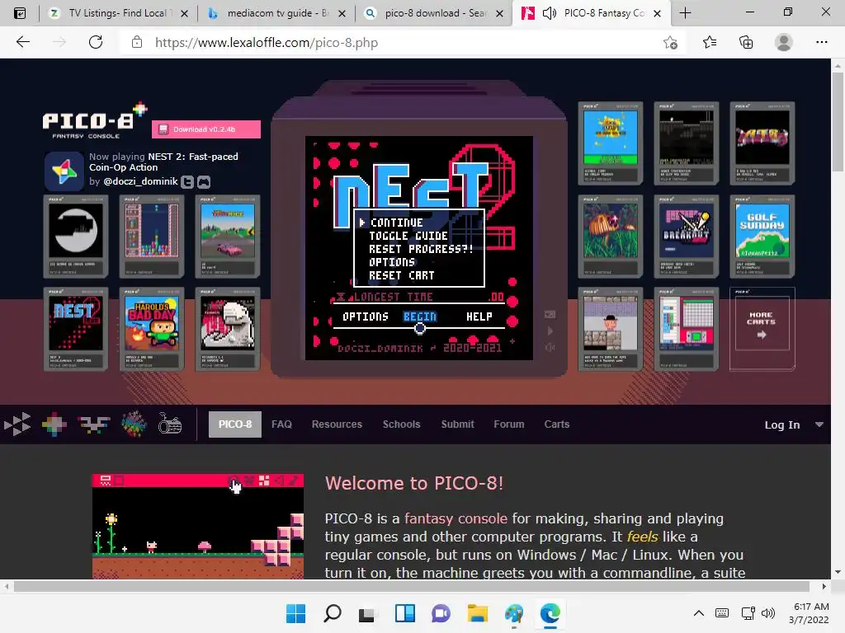Click HELP in the NEST game
The width and height of the screenshot is (845, 633).
pyautogui.click(x=479, y=316)
